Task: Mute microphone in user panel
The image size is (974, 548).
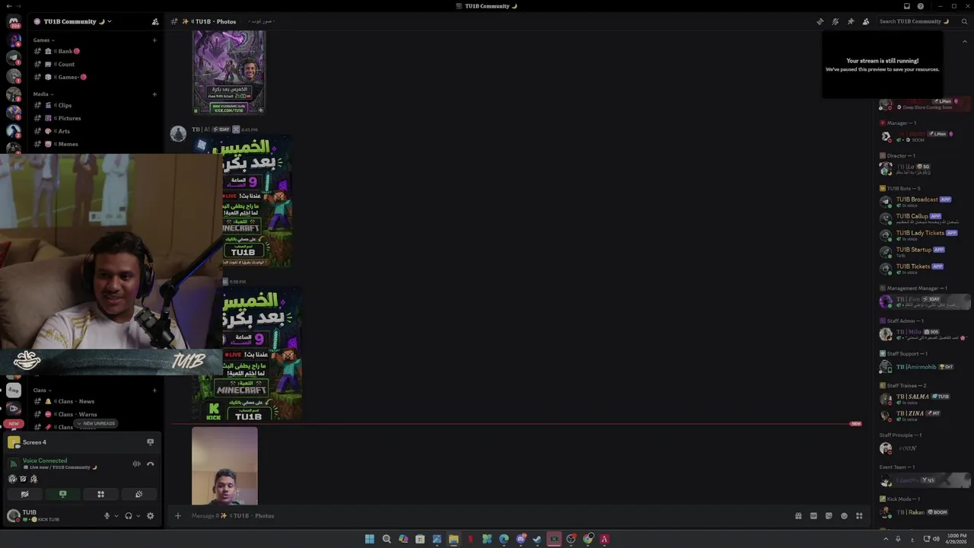Action: [107, 516]
